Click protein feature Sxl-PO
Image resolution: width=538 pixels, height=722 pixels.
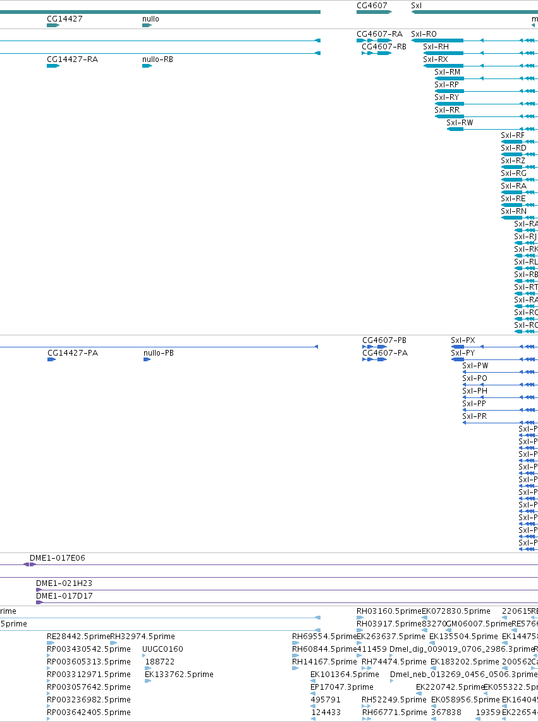click(x=475, y=378)
